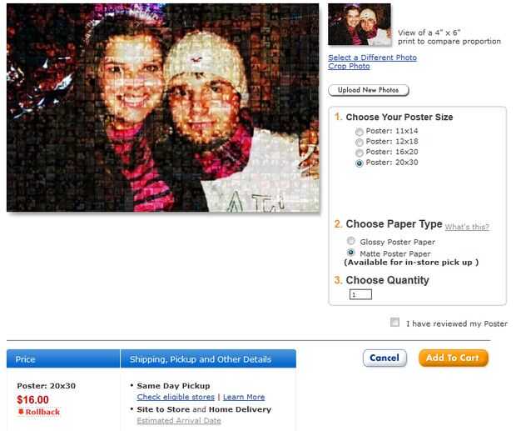
Task: Select Poster: 11x14 size option
Action: (359, 132)
